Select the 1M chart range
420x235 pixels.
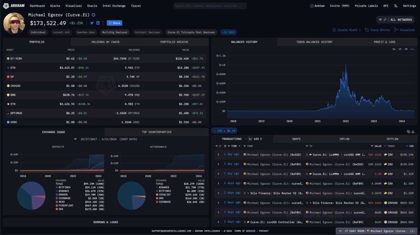[400, 49]
